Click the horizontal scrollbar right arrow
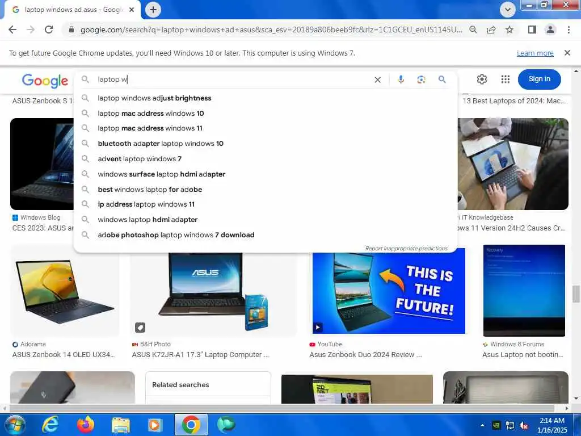This screenshot has width=581, height=436. [567, 408]
